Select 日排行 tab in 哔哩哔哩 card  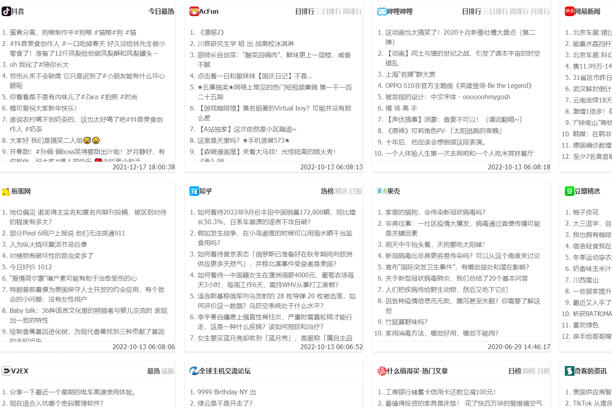pyautogui.click(x=472, y=11)
